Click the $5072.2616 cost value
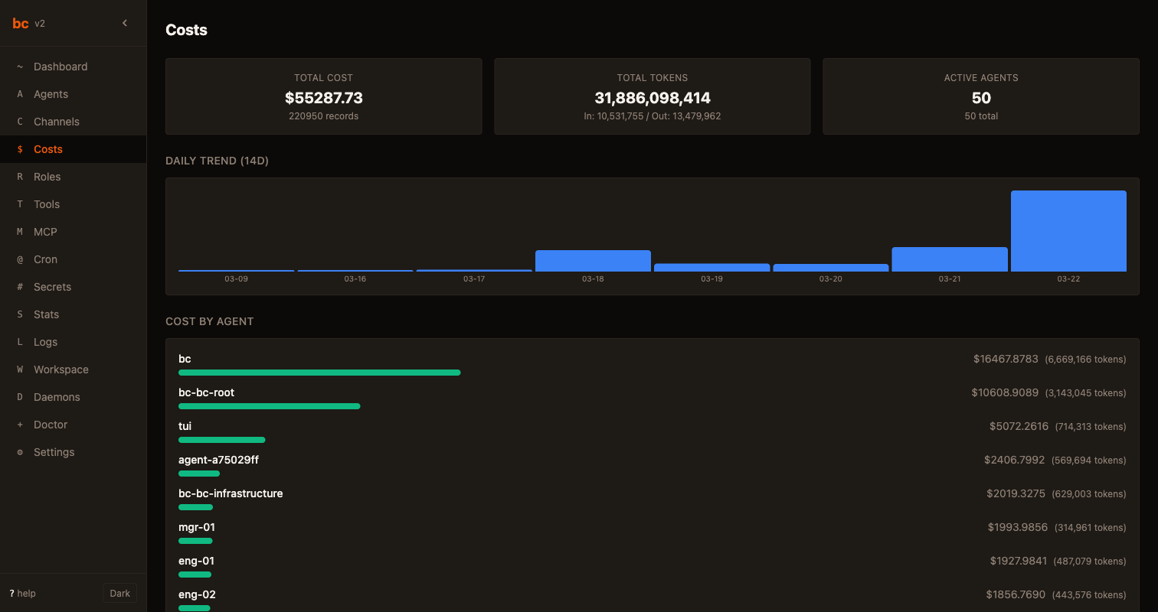Viewport: 1158px width, 612px height. pyautogui.click(x=1019, y=426)
